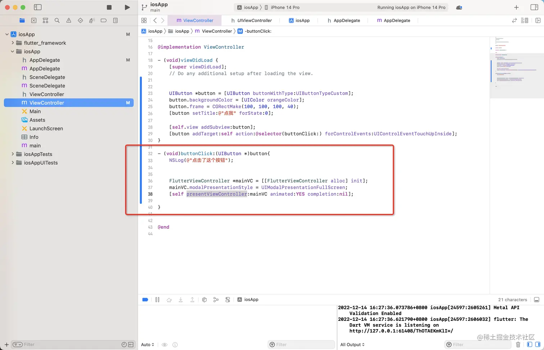Open Environment Overrides in debug bar

tap(228, 300)
